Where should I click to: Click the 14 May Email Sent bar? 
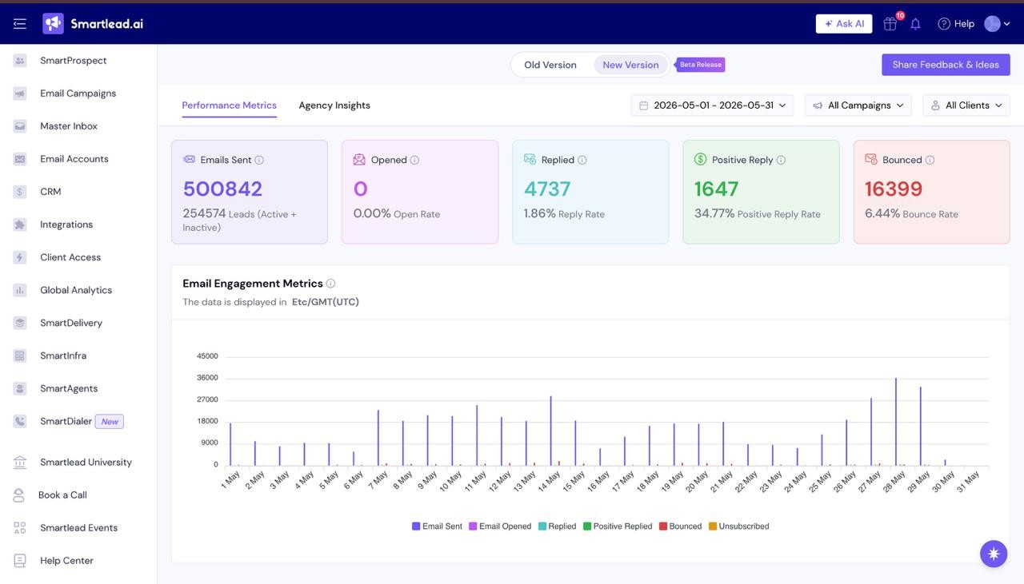550,431
